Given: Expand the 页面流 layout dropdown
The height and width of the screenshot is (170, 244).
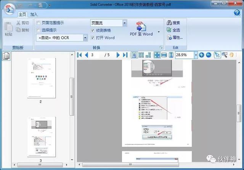Looking at the screenshot, I should (125, 23).
